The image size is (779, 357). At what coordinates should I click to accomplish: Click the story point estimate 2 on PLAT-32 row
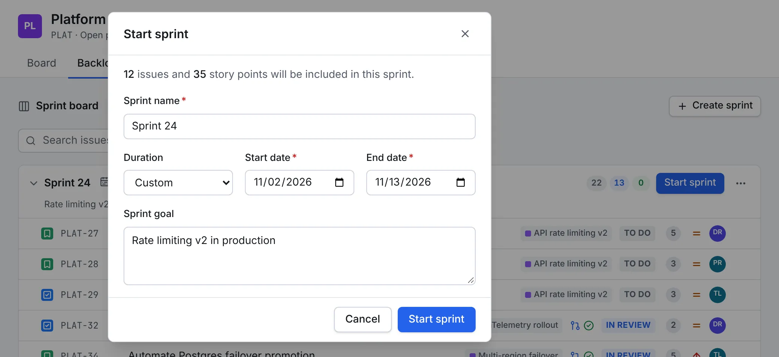coord(673,325)
